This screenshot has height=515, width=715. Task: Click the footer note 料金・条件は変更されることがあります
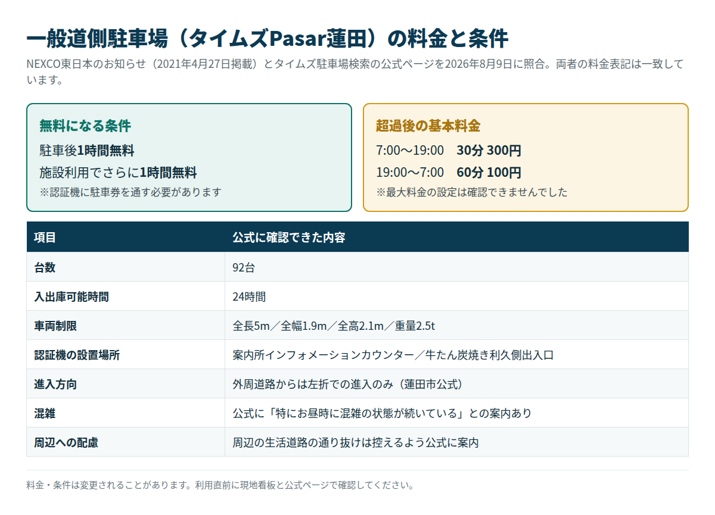pyautogui.click(x=220, y=485)
